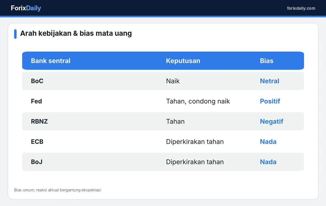Click the 'Netral' bias value
Screen dimensions: 326x206
click(x=269, y=81)
